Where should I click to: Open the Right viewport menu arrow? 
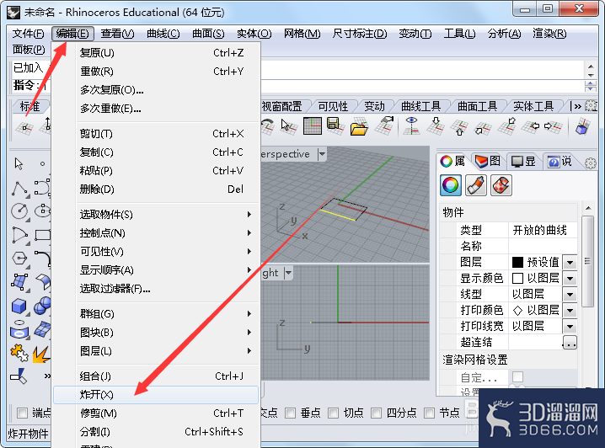[288, 273]
